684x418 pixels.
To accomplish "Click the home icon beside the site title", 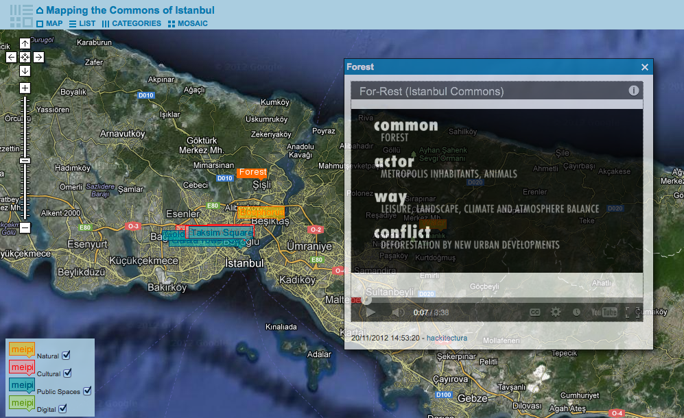I will (40, 10).
